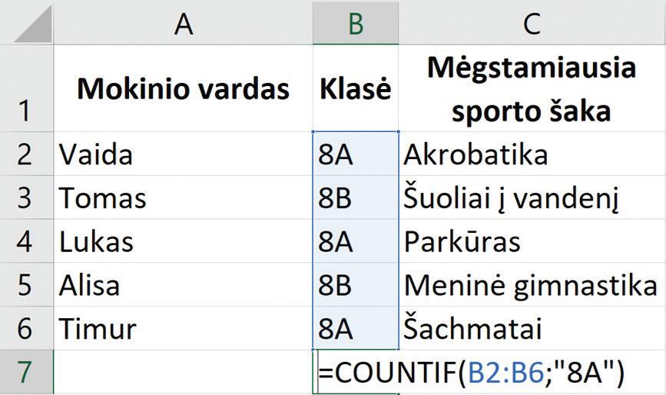Click the Parkūras cell
This screenshot has height=395, width=666.
point(532,241)
